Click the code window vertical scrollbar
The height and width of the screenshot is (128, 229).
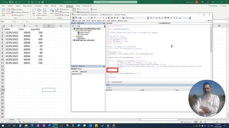[211, 39]
